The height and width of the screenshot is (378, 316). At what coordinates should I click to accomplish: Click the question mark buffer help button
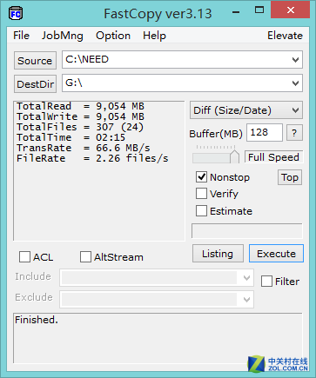294,133
